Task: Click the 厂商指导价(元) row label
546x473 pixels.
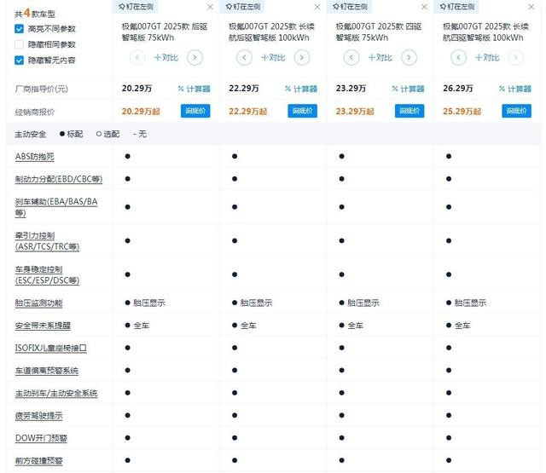Action: tap(42, 89)
